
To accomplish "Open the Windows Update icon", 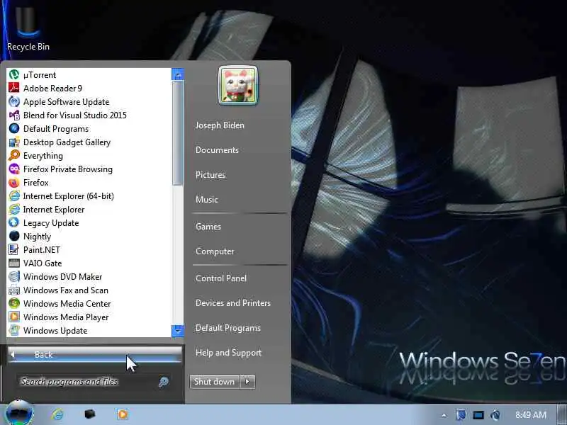I will click(14, 330).
